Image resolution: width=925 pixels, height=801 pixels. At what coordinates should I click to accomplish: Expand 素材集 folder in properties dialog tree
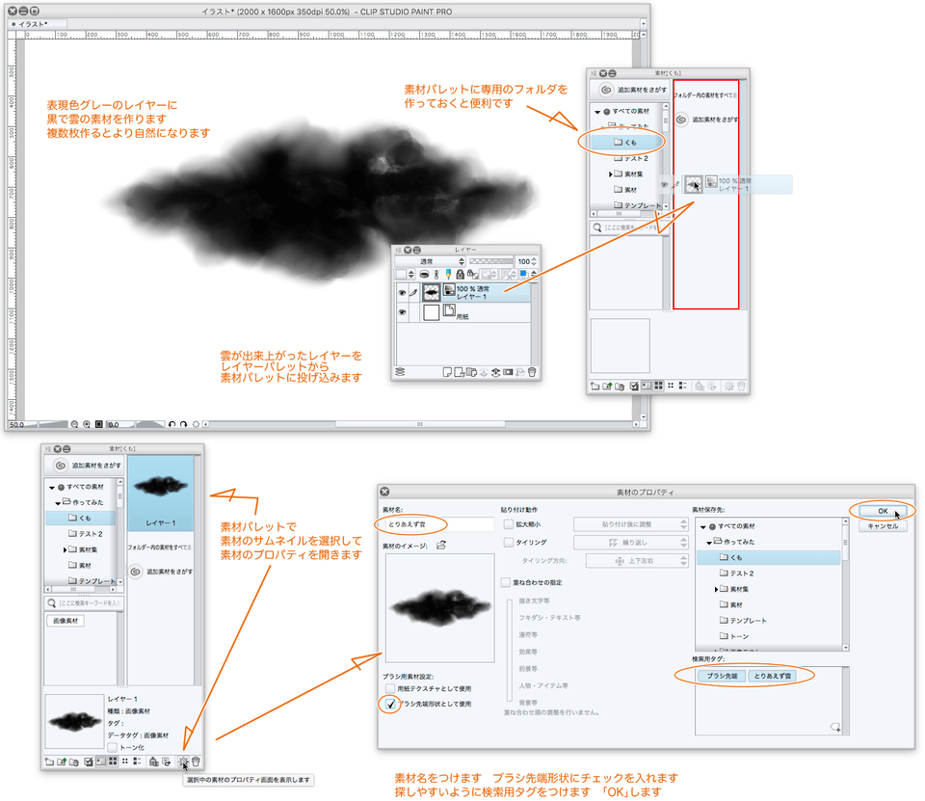click(x=718, y=588)
